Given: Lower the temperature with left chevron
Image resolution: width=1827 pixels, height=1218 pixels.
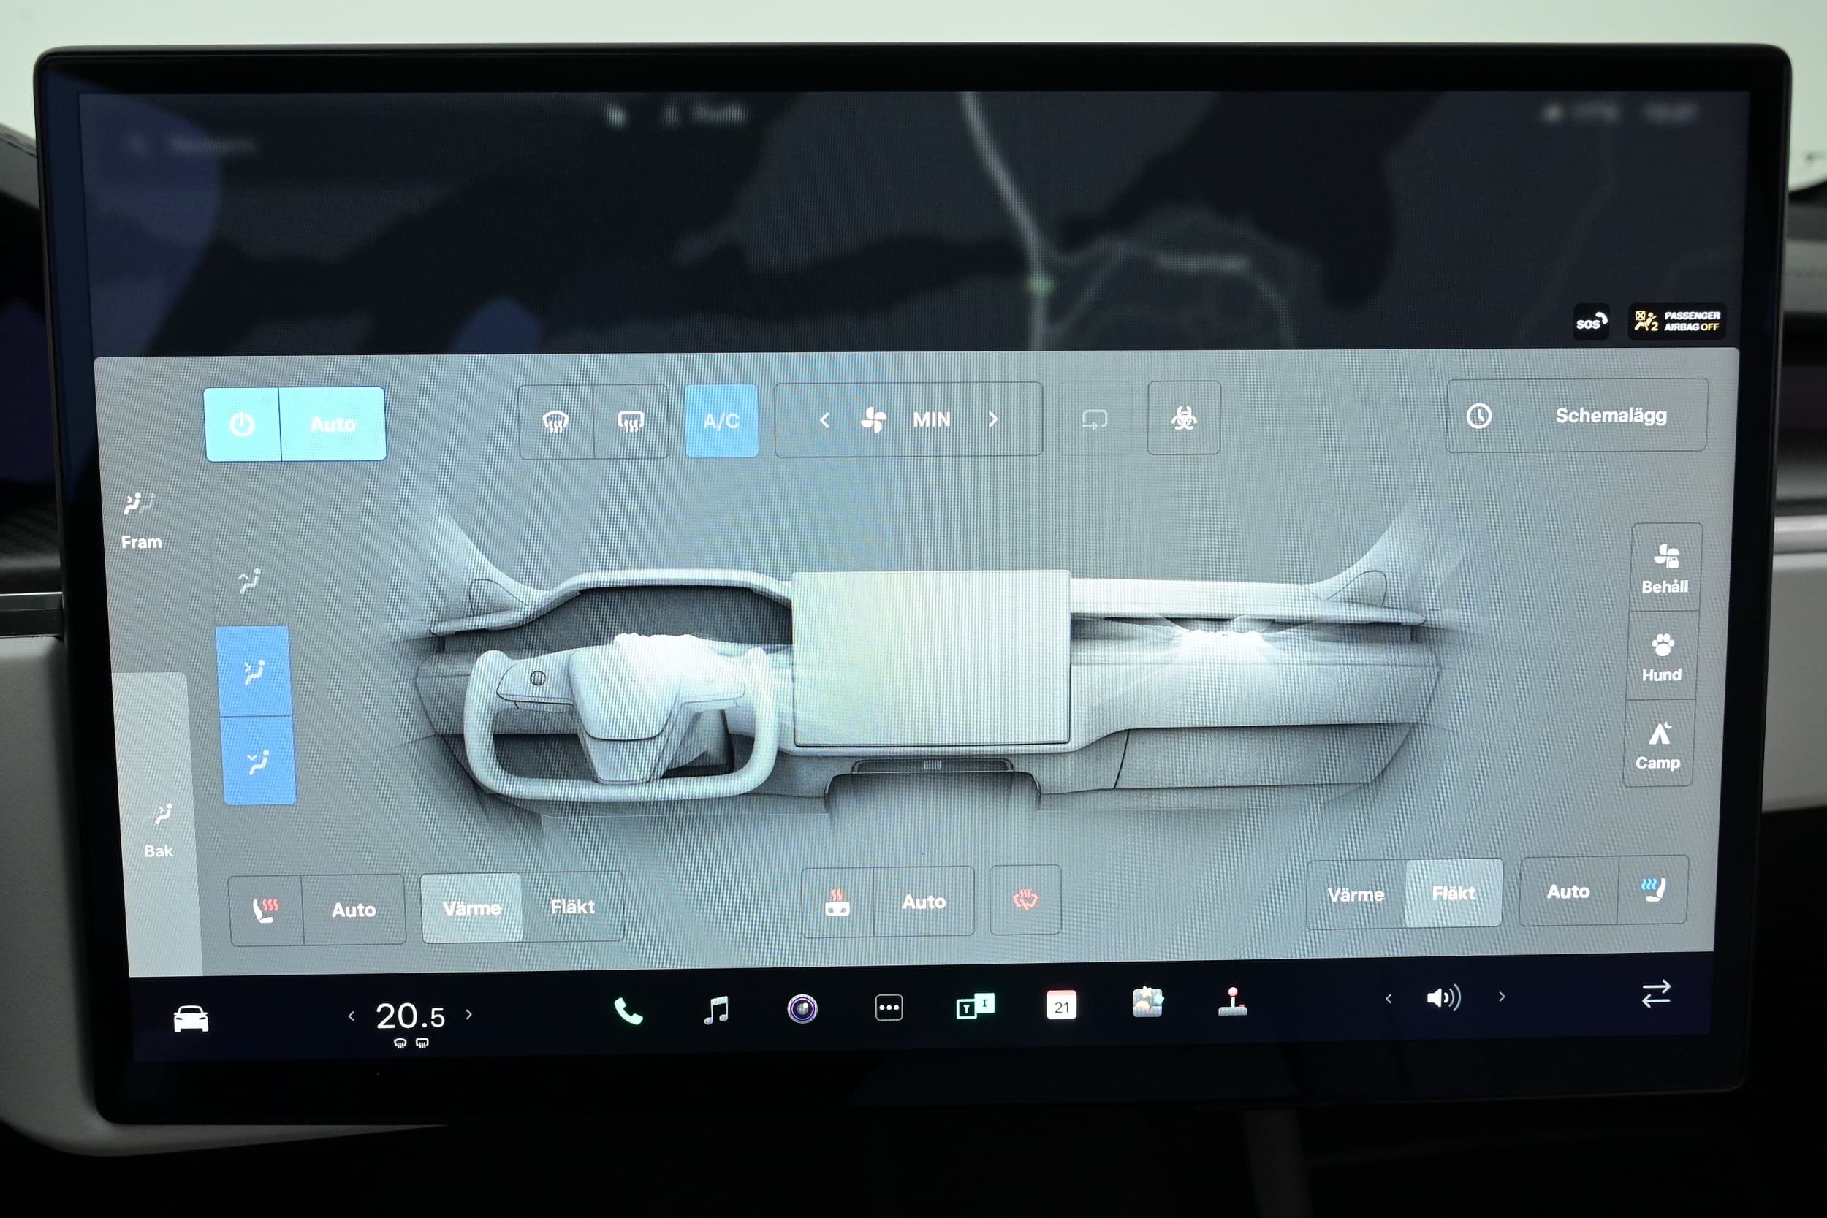Looking at the screenshot, I should point(351,1016).
